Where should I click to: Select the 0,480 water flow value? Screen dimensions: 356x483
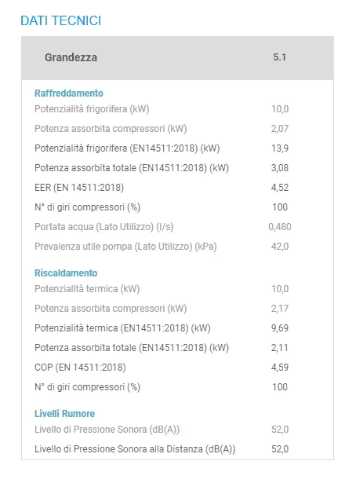click(x=280, y=227)
